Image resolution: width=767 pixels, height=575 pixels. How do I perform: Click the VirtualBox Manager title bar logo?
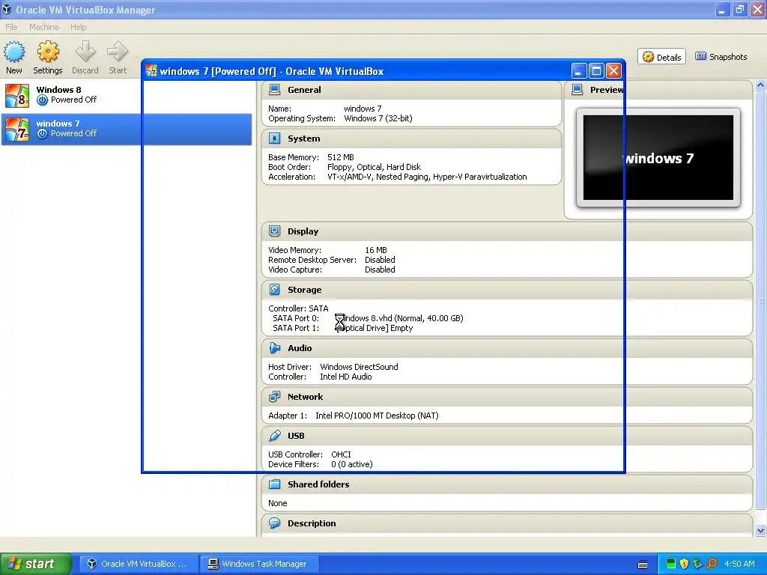pyautogui.click(x=6, y=9)
